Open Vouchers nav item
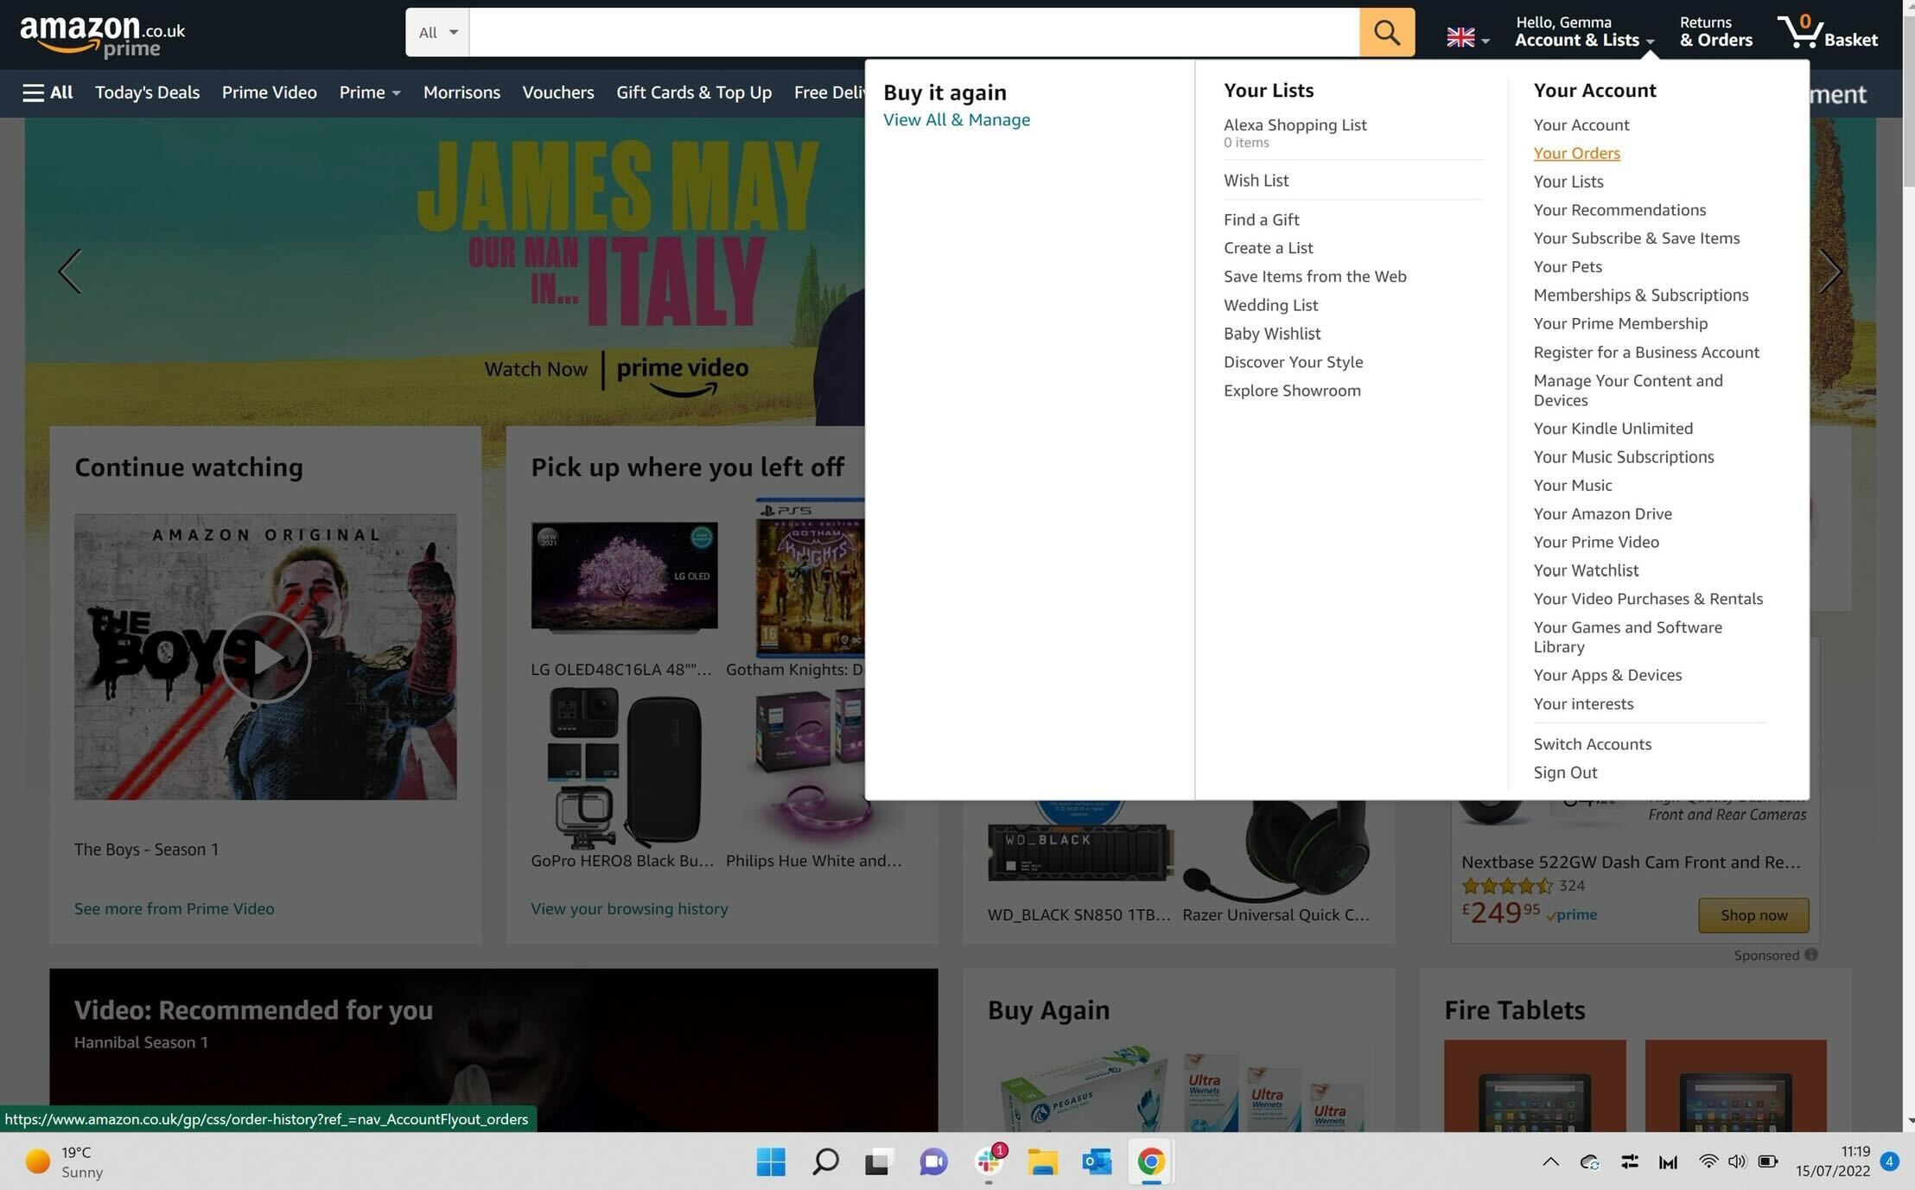 tap(558, 92)
